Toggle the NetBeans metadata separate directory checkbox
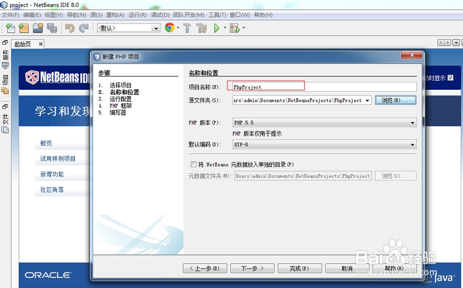The image size is (463, 288). pyautogui.click(x=194, y=164)
